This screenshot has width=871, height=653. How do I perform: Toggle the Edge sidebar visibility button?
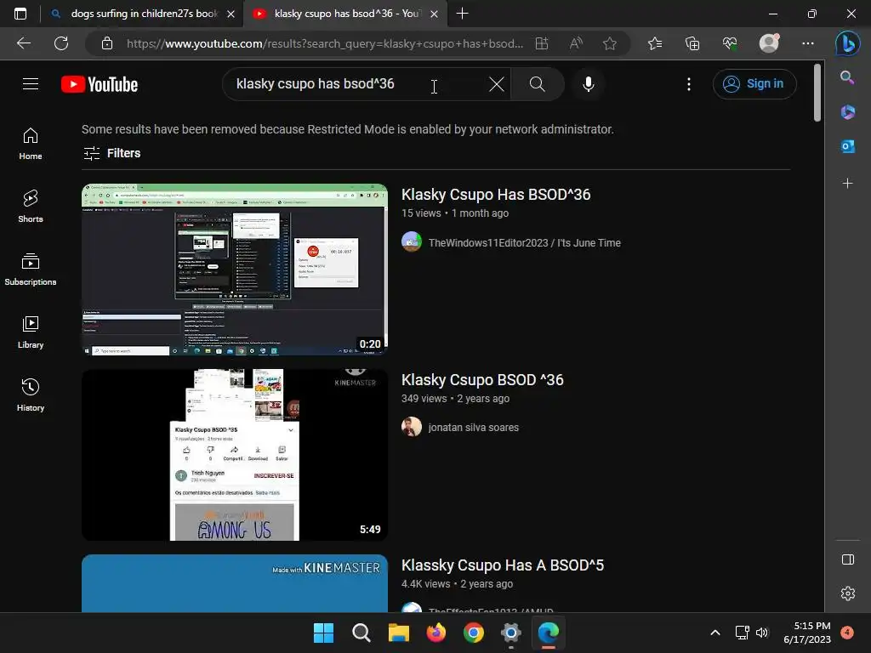click(x=848, y=559)
